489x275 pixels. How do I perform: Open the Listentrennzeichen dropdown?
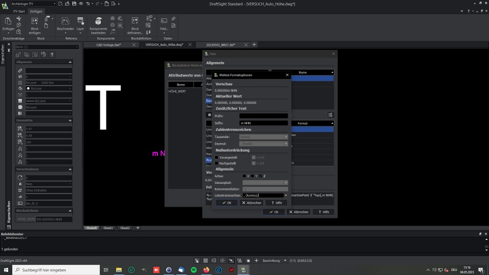(286, 195)
